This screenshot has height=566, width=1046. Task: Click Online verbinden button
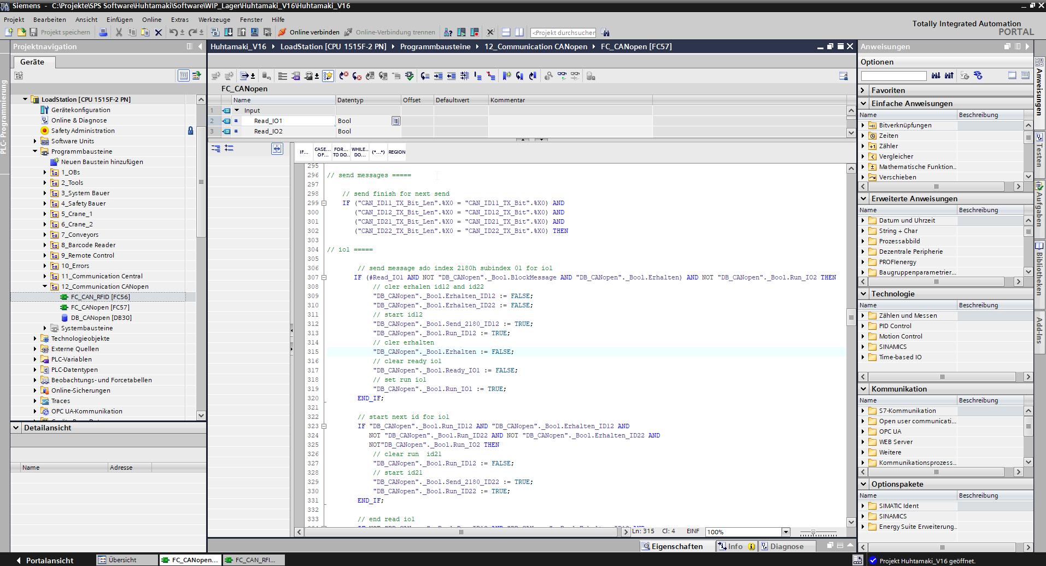[x=308, y=32]
